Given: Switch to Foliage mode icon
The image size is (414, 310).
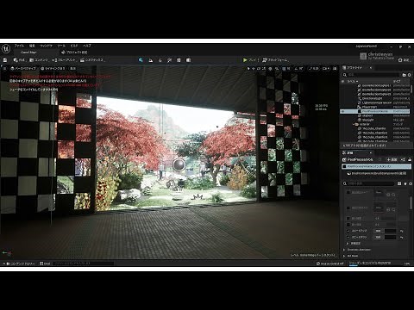Looking at the screenshot, I should [160, 60].
